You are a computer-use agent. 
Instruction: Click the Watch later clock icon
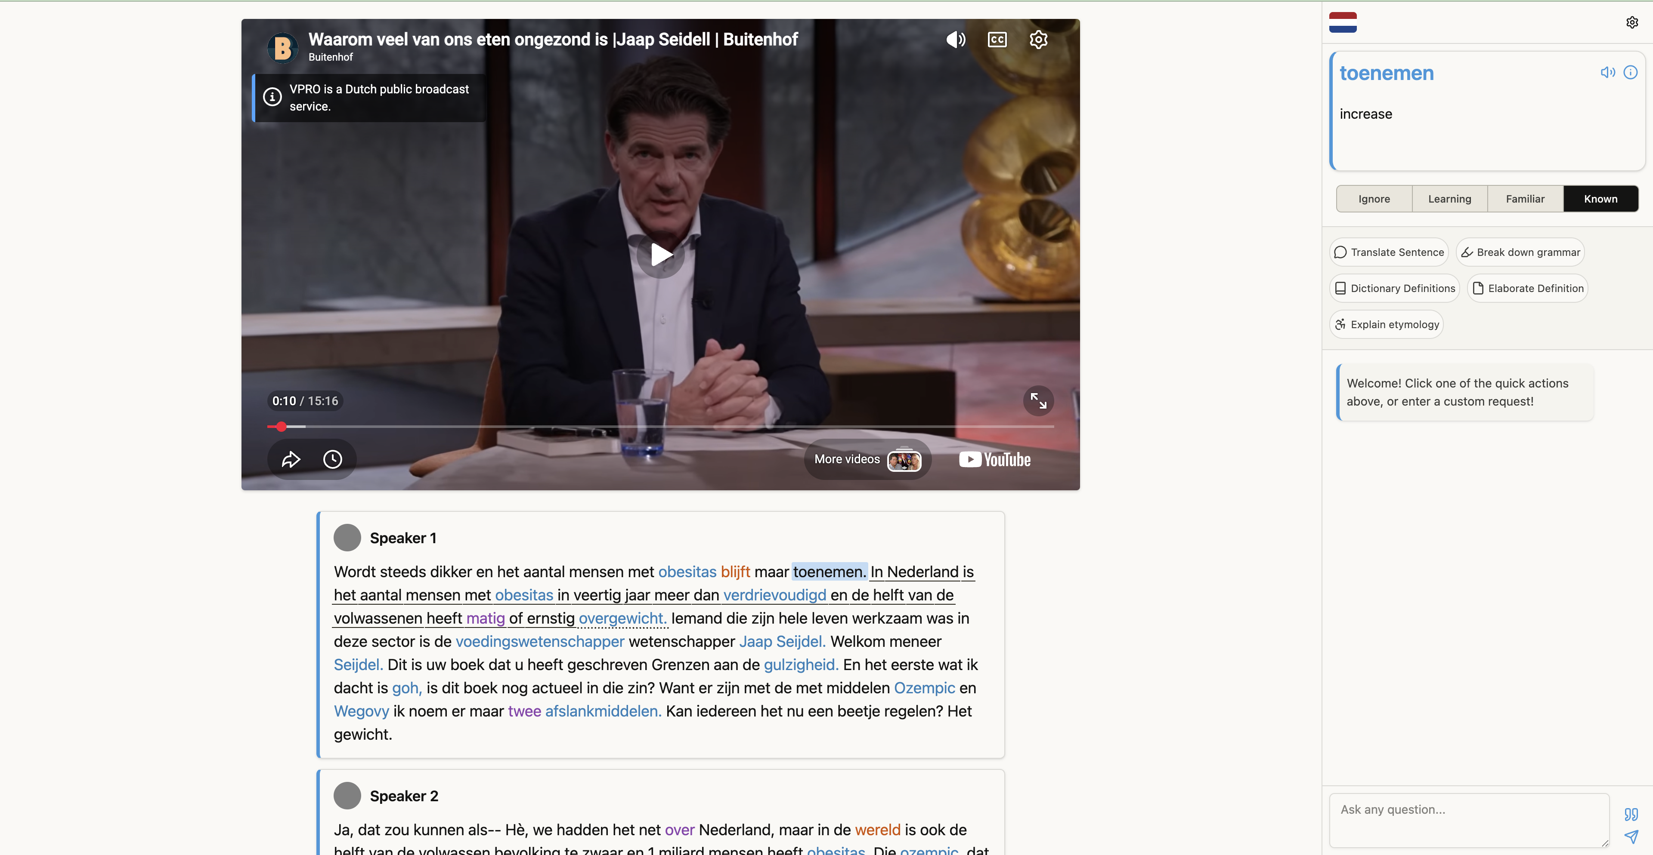click(332, 459)
